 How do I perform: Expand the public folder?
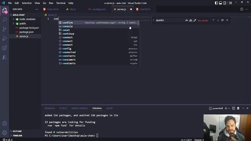click(x=25, y=23)
